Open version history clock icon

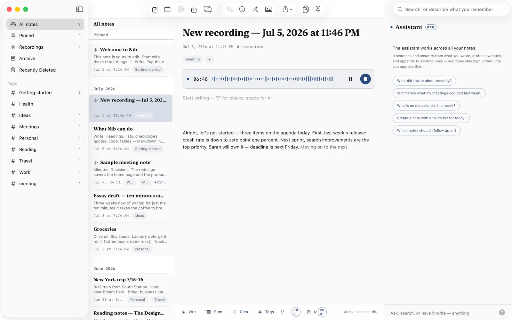(x=242, y=10)
